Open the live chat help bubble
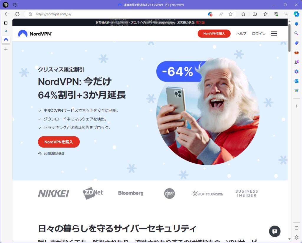This screenshot has width=302, height=243. [275, 231]
